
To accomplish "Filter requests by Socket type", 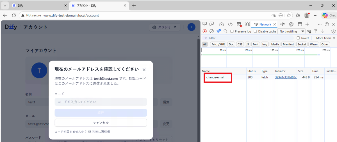I will point(302,44).
